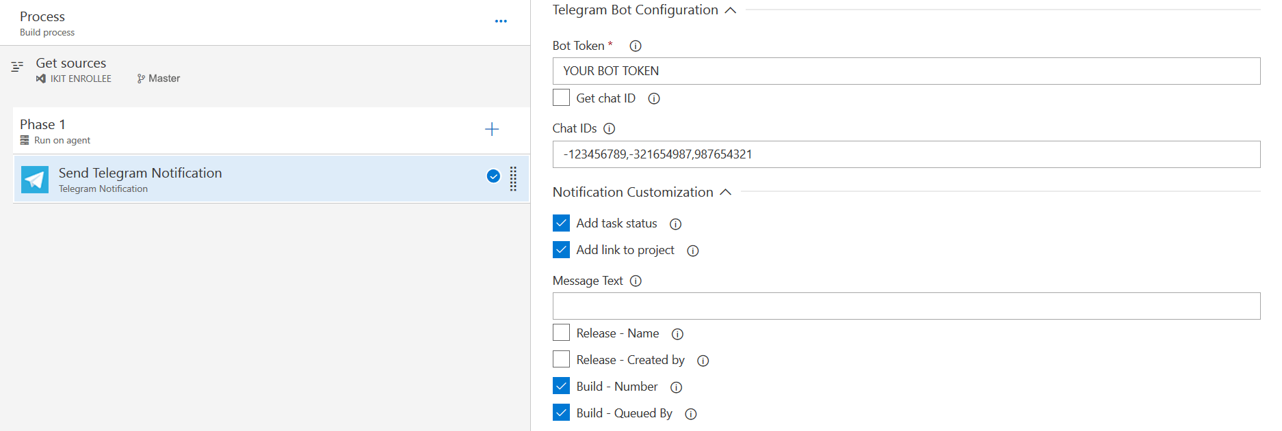Enable the Get chat ID checkbox
Image resolution: width=1282 pixels, height=431 pixels.
pos(561,98)
